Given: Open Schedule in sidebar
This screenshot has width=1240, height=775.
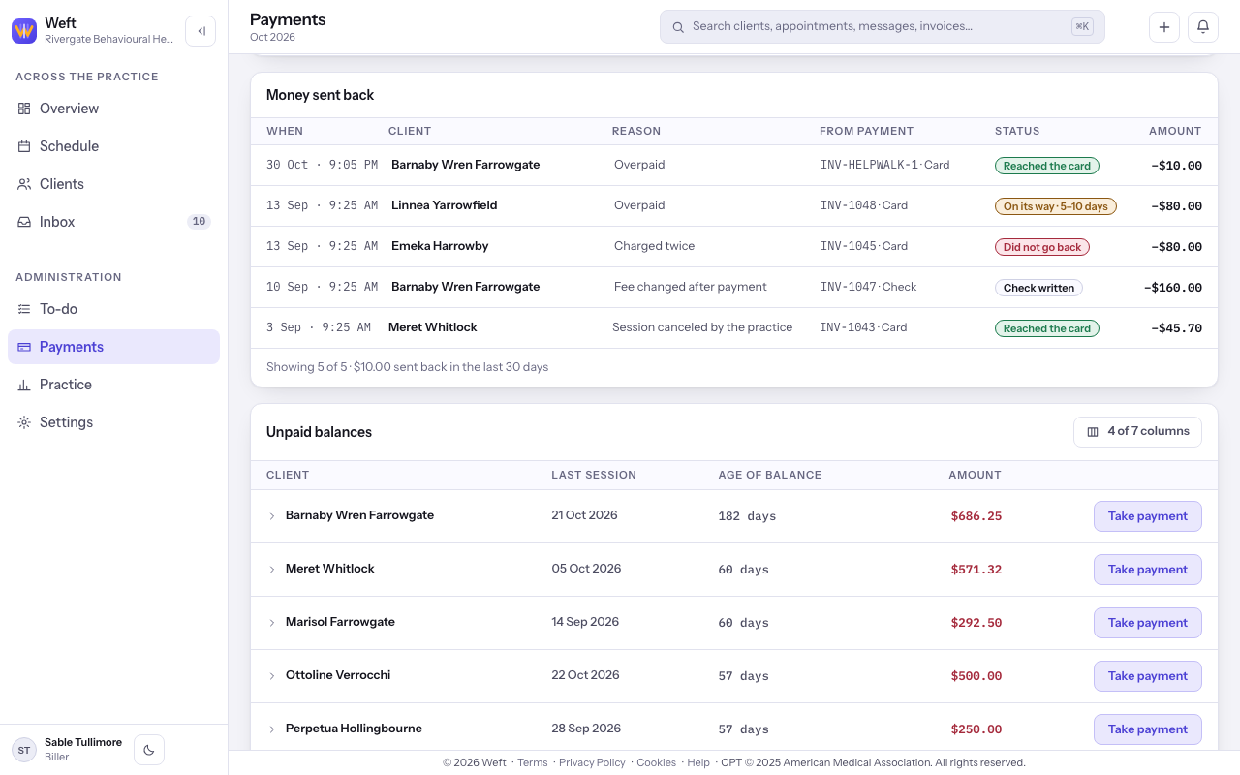Looking at the screenshot, I should [113, 146].
